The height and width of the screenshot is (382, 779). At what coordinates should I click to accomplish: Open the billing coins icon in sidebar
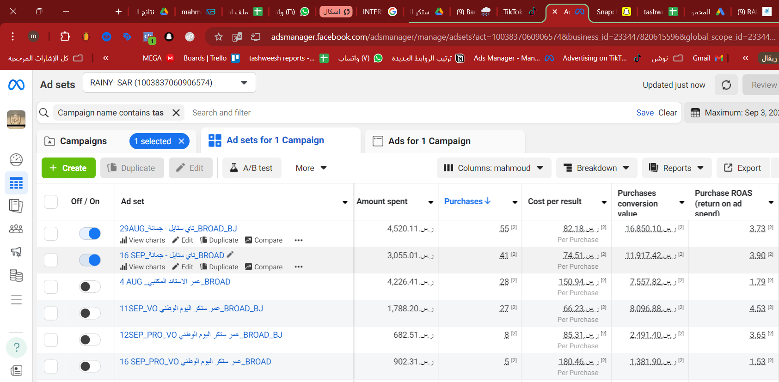point(16,275)
